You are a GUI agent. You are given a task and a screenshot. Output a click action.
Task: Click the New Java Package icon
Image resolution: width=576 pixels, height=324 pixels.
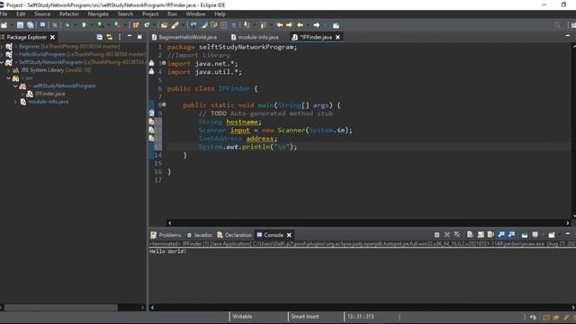[x=136, y=25]
